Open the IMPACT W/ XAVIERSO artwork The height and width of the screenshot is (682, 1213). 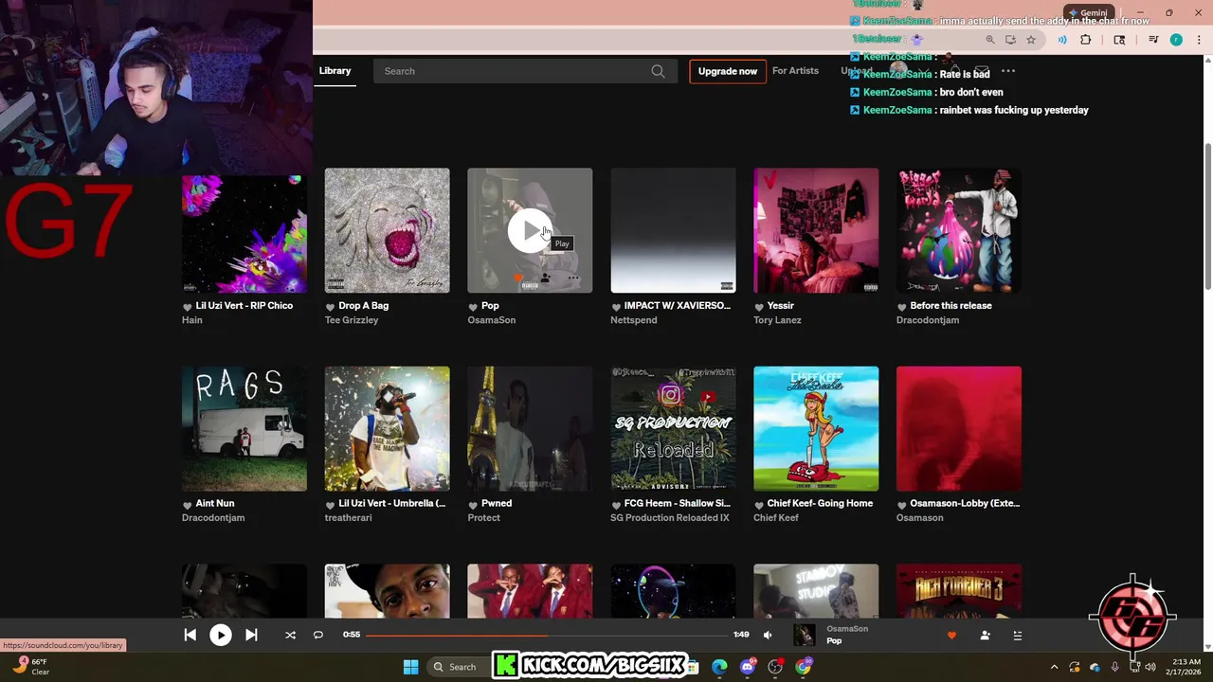pos(673,231)
